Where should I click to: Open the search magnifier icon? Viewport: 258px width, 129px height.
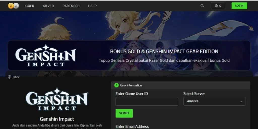(202, 6)
